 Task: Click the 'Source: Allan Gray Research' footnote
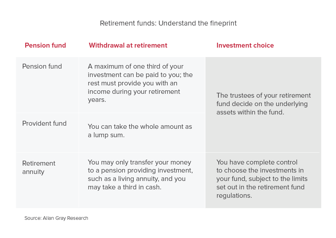[56, 218]
